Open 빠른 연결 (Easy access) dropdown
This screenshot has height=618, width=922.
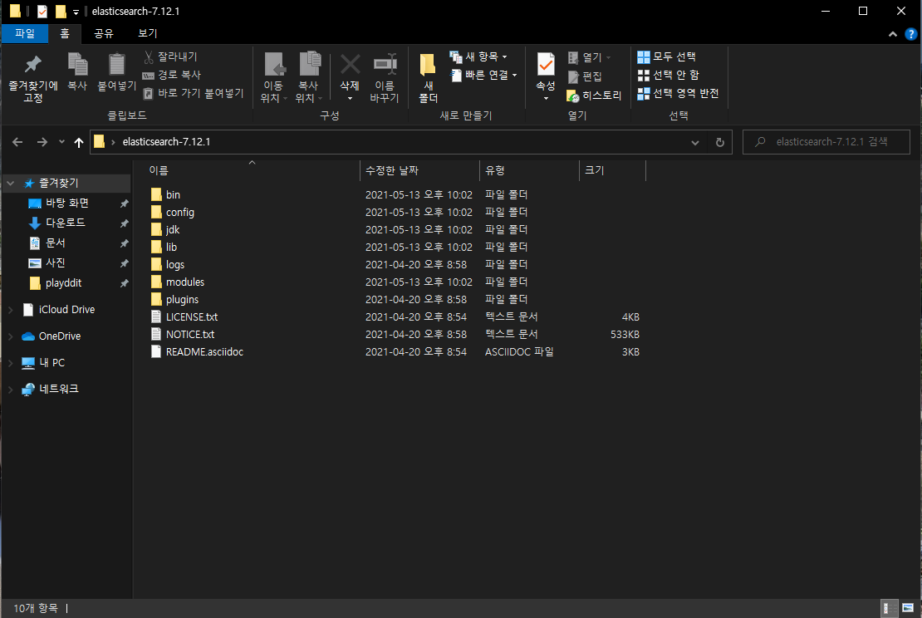483,75
